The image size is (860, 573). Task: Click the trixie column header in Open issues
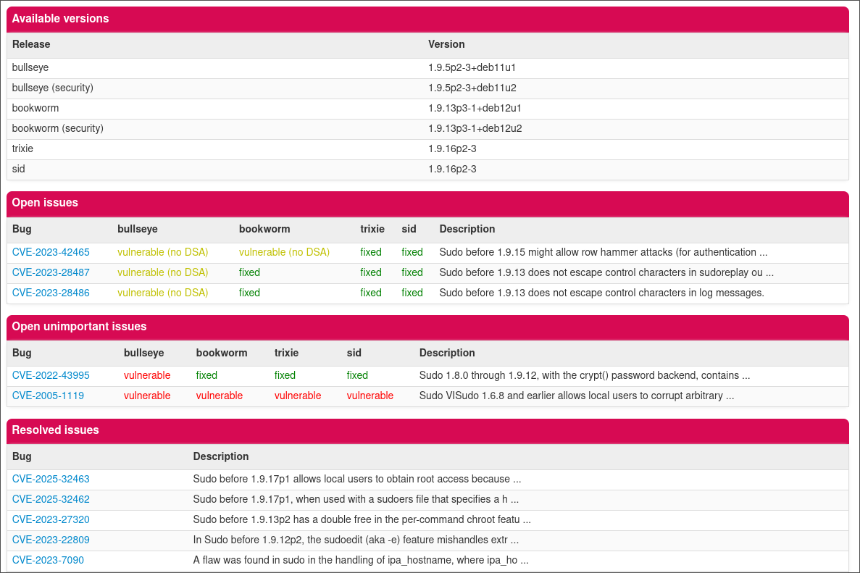tap(372, 229)
